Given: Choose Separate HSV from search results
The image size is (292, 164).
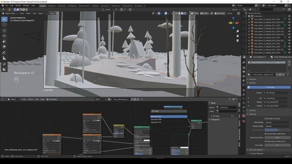Looking at the screenshot, I should click(169, 117).
